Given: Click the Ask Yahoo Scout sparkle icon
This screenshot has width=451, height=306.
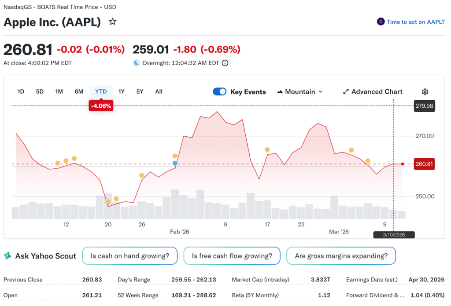Looking at the screenshot, I should coord(7,256).
